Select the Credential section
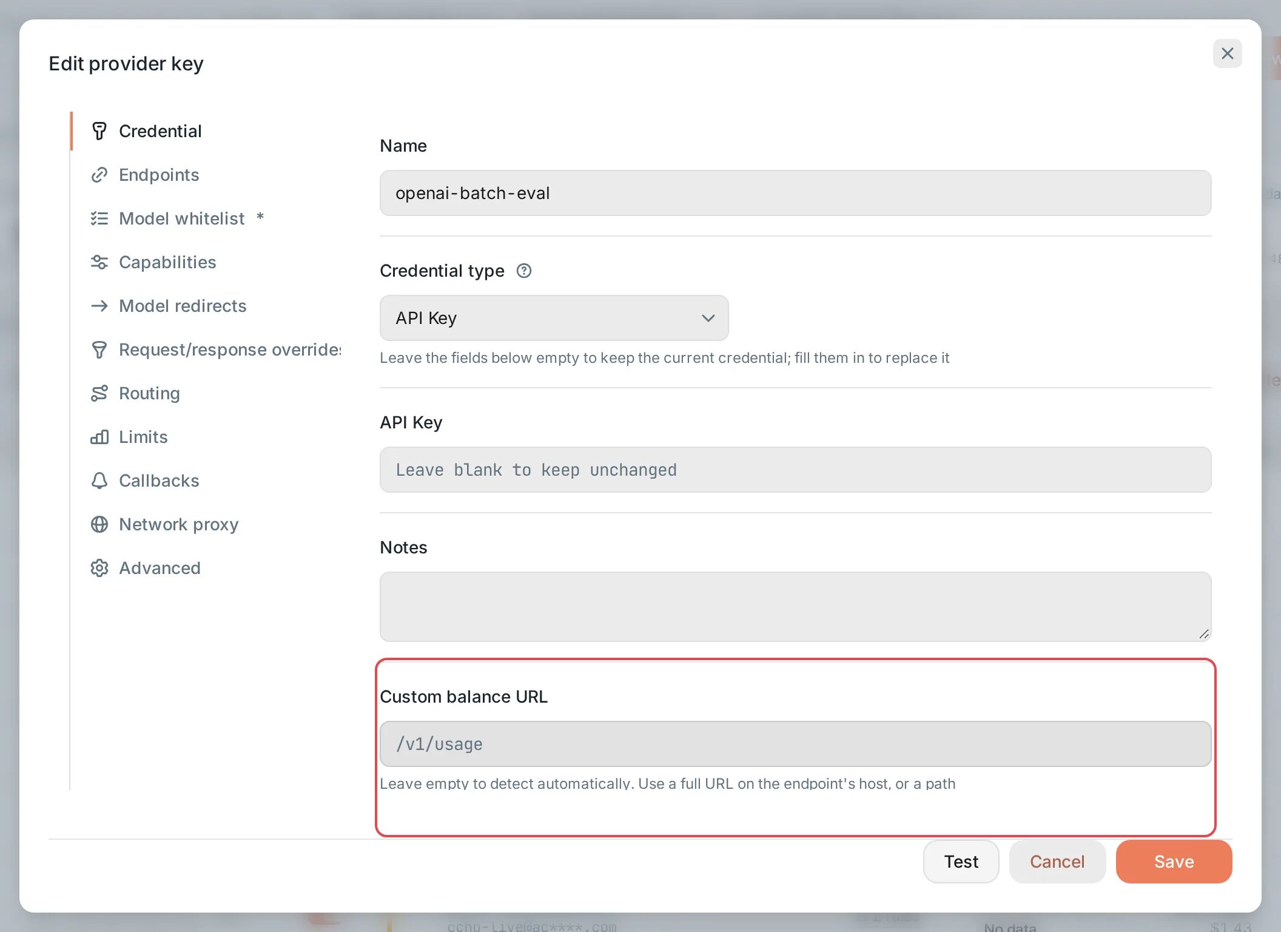 [x=160, y=131]
